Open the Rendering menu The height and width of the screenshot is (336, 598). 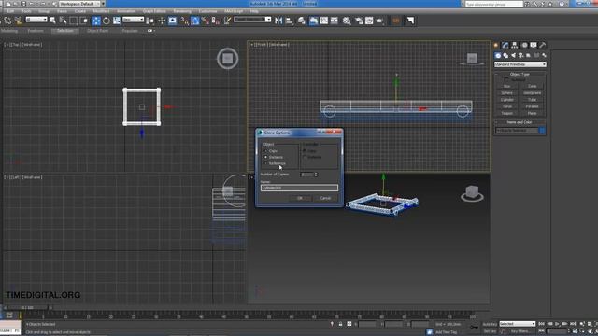[182, 11]
